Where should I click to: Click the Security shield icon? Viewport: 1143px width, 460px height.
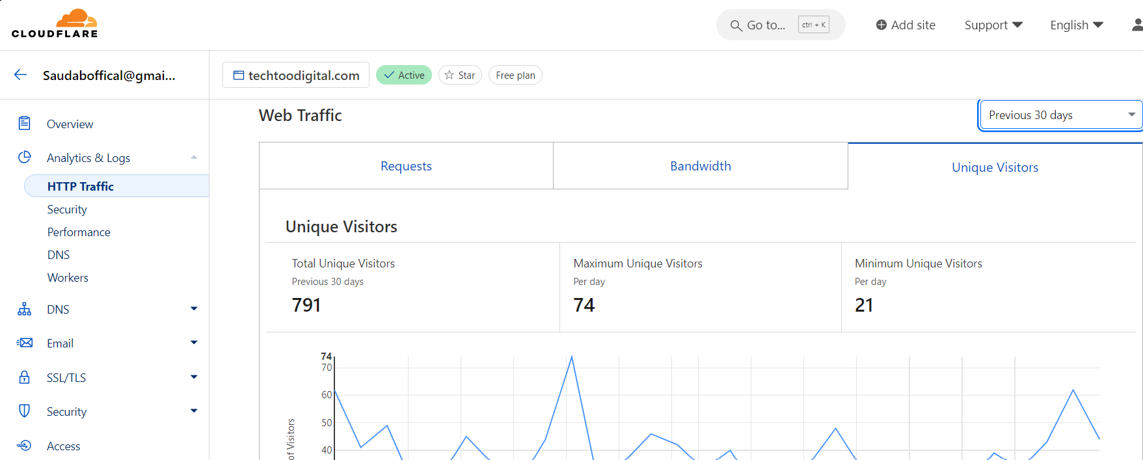point(25,411)
